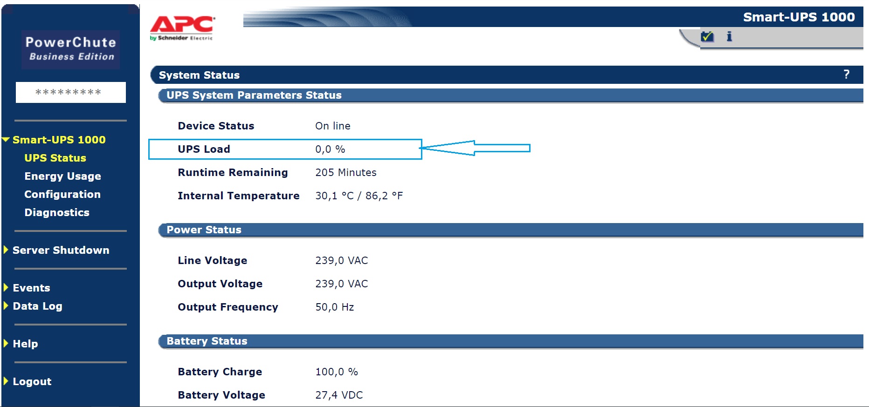Collapse the Smart-UPS 1000 tree arrow
The height and width of the screenshot is (407, 869).
(6, 139)
